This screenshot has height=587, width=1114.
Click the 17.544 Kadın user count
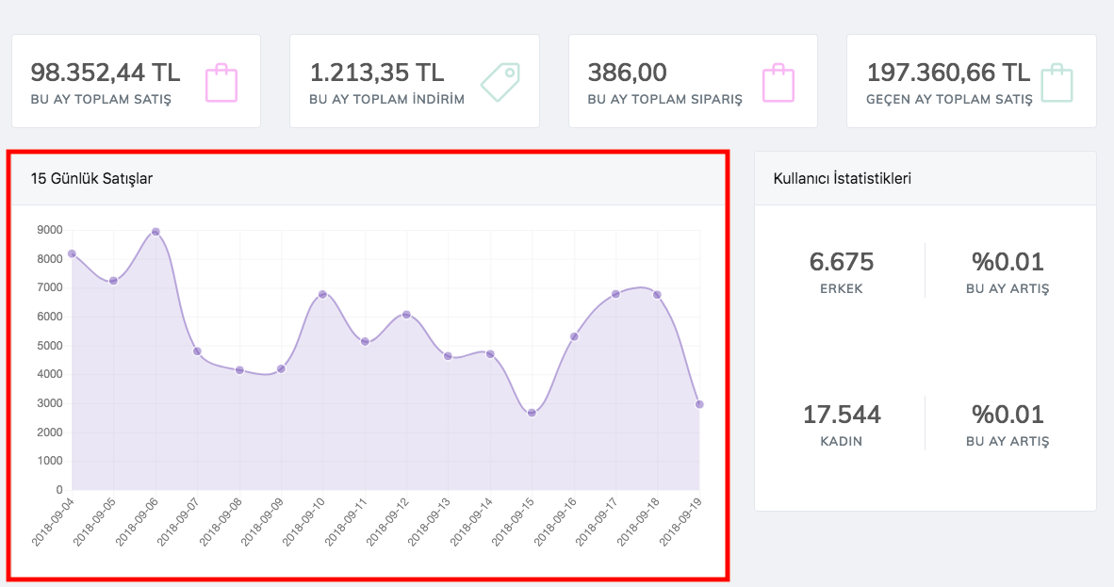pyautogui.click(x=842, y=415)
